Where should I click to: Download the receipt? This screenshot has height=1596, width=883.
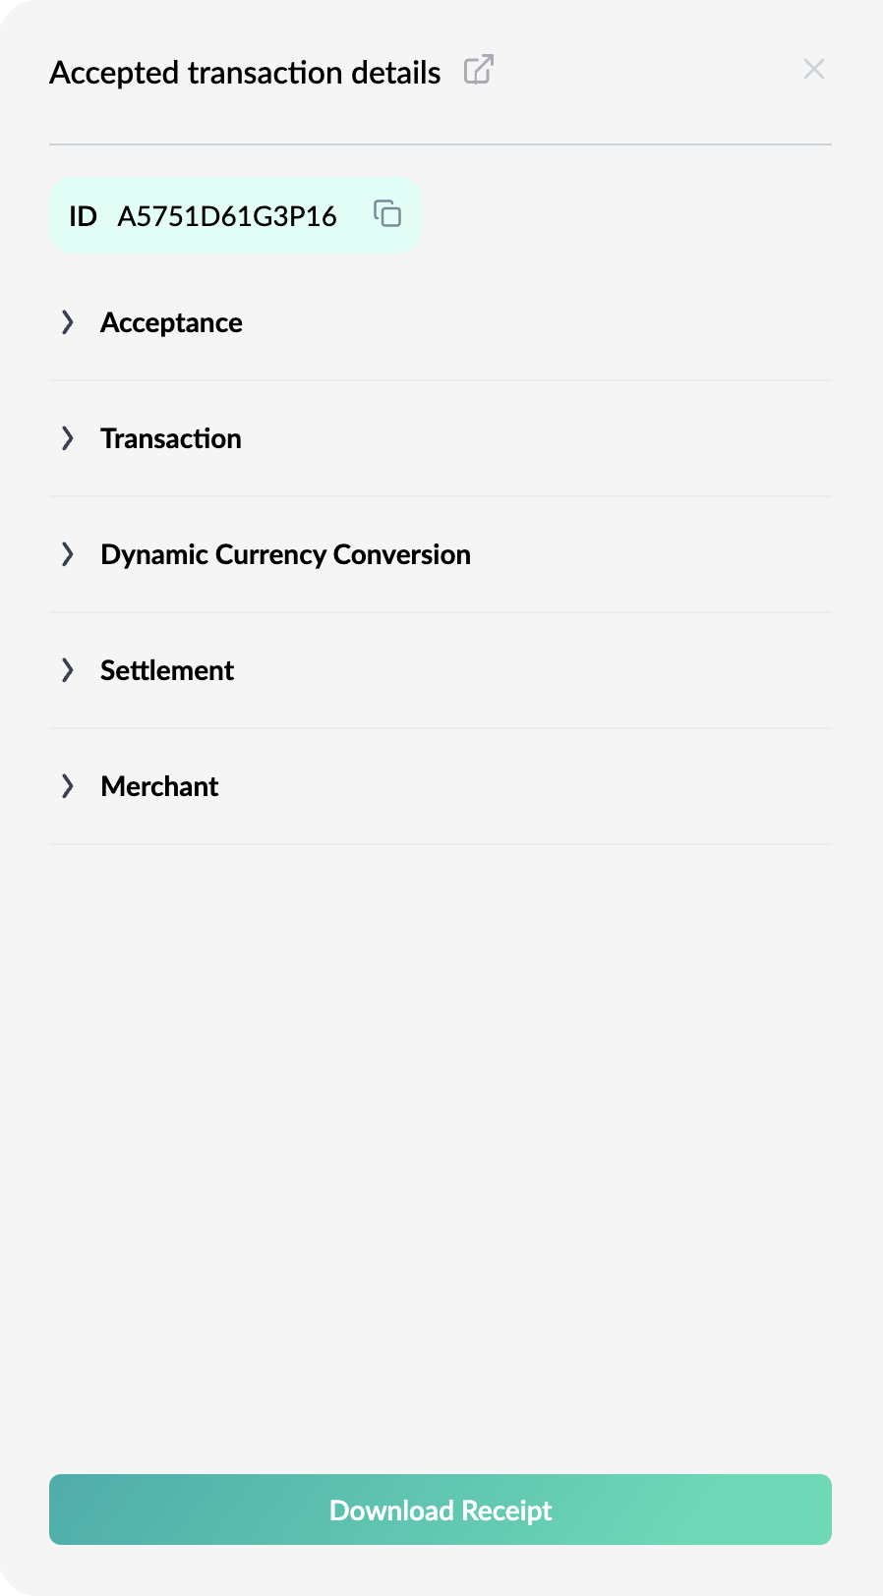point(441,1510)
